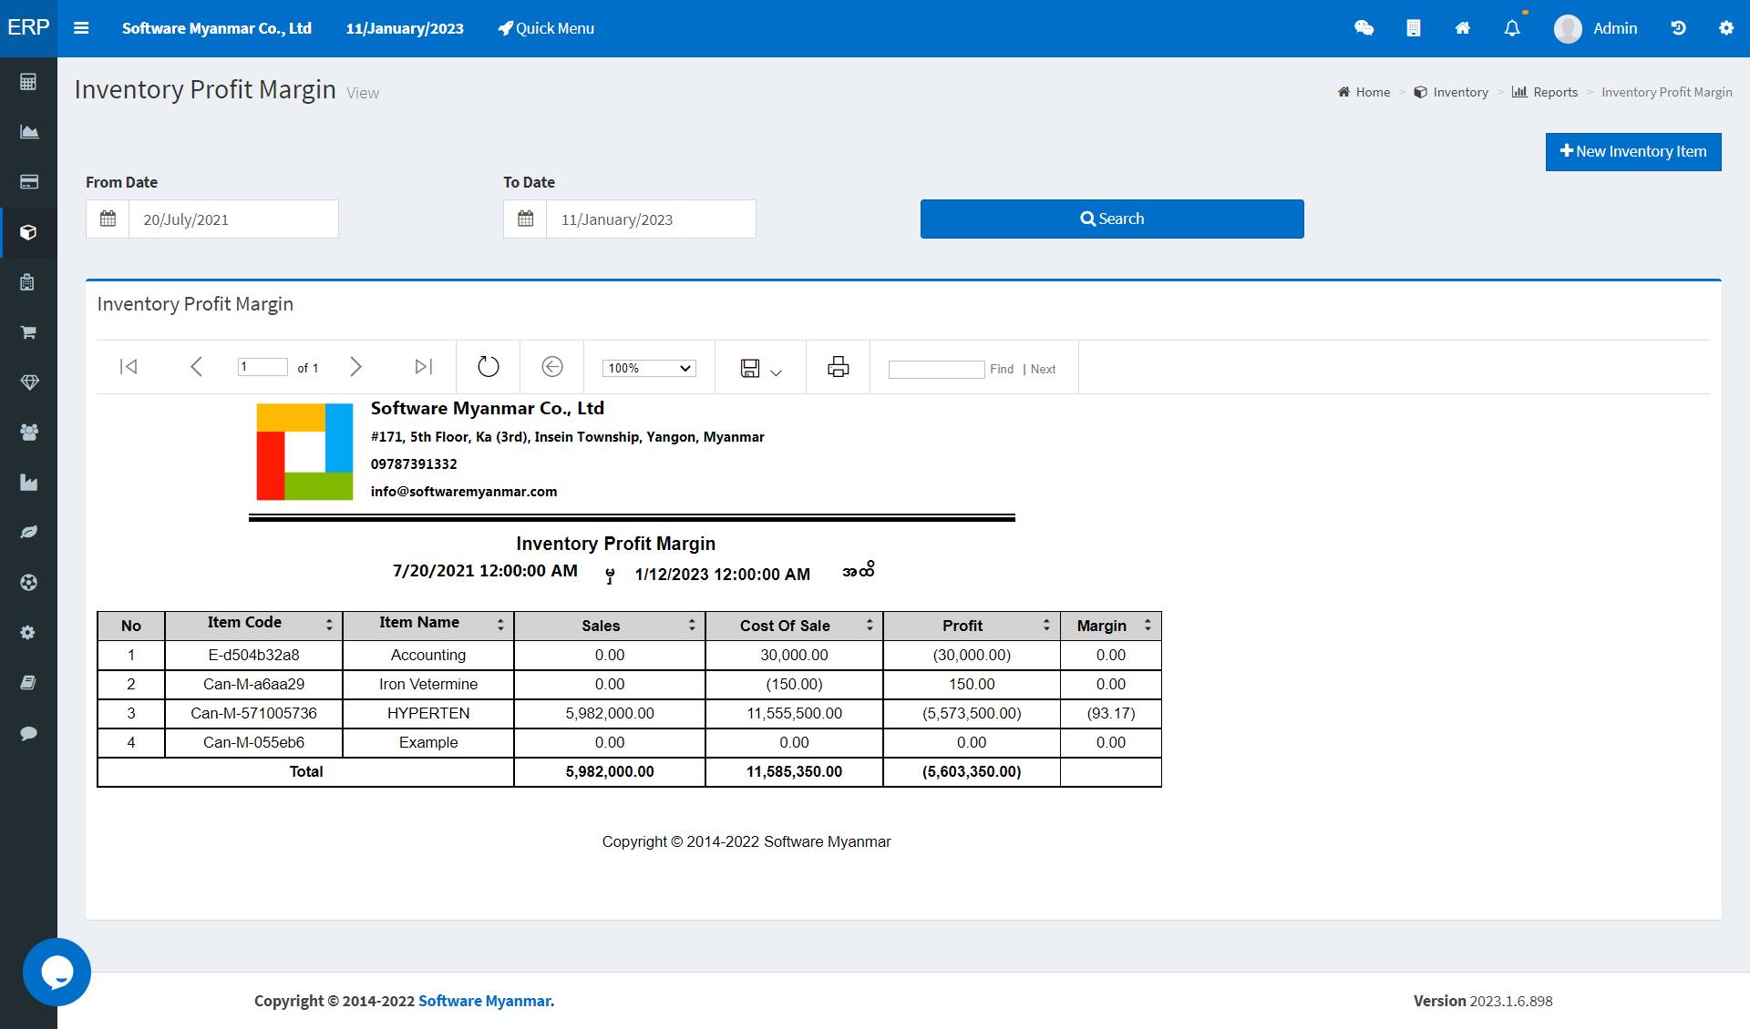Viewport: 1750px width, 1029px height.
Task: Open From Date calendar icon
Action: pos(108,219)
